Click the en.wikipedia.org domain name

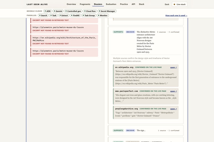[x=124, y=67]
